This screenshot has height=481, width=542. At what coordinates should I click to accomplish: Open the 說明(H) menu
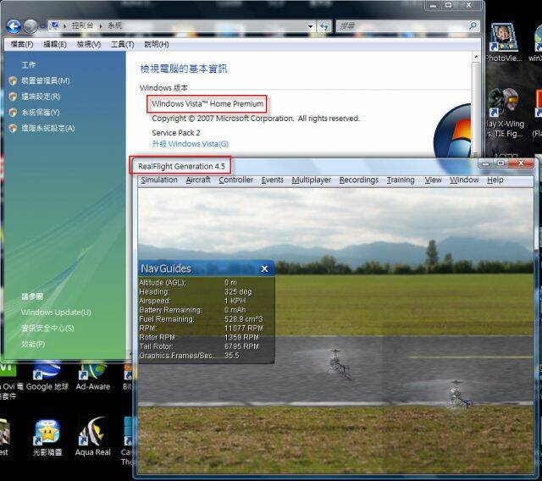[x=156, y=44]
